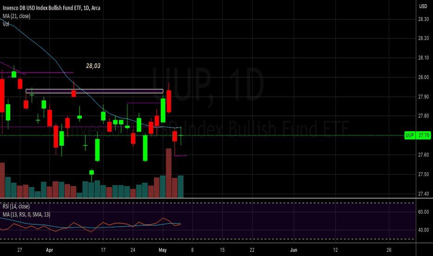Select the MA (21, close) indicator label
This screenshot has height=256, width=433.
pos(17,16)
